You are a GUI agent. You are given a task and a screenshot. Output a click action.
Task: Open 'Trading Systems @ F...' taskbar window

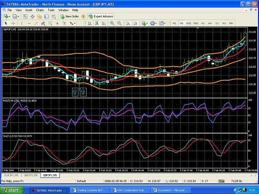[x=90, y=190]
